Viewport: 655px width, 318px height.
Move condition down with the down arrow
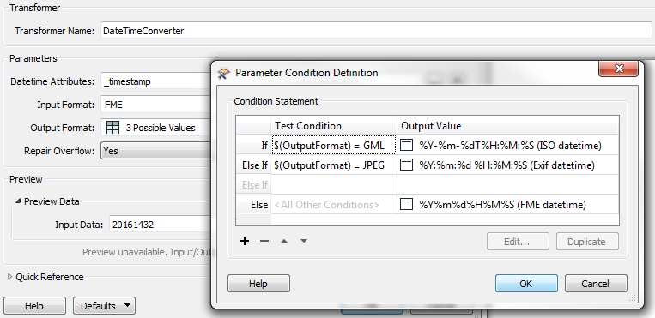coord(304,241)
